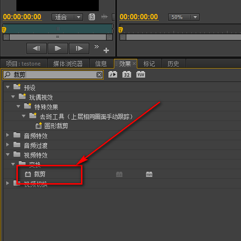Collapse the 预设 folder
The width and height of the screenshot is (241, 241).
[x=8, y=87]
